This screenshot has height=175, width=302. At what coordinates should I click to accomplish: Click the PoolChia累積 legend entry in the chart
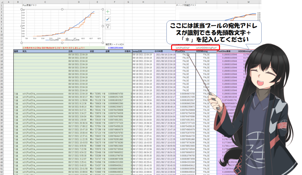click(52, 40)
